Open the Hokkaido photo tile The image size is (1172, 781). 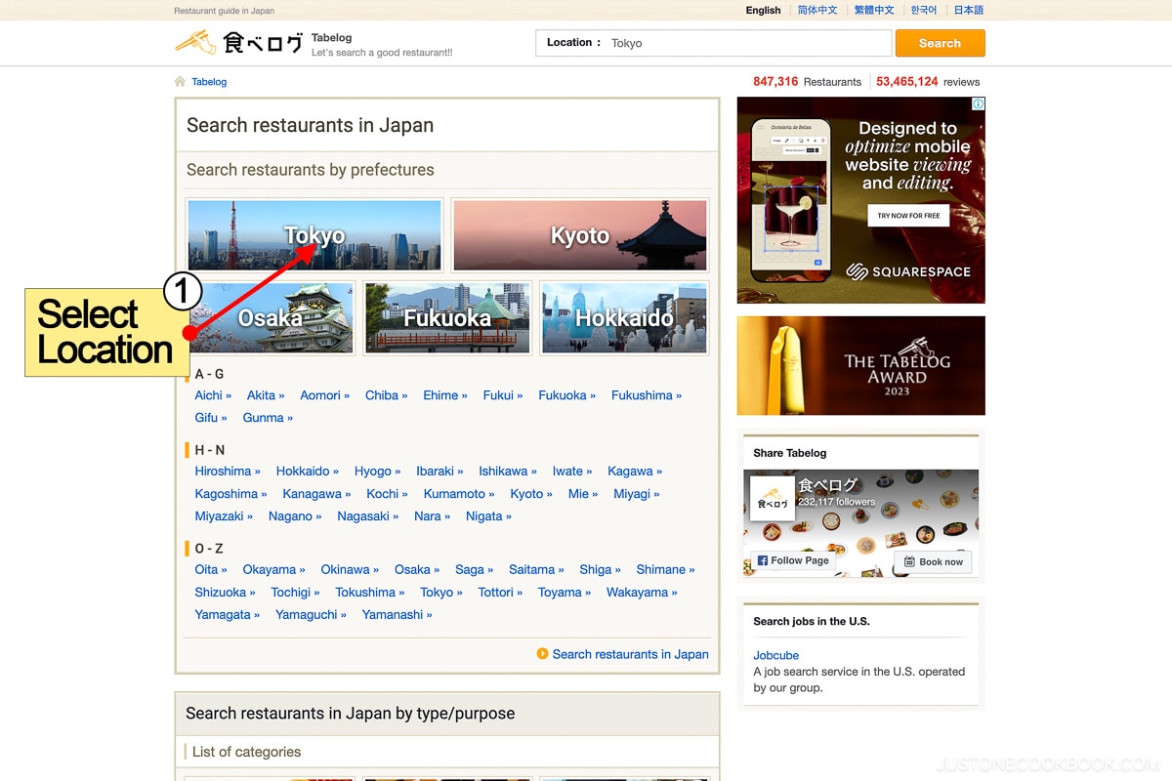pyautogui.click(x=624, y=318)
